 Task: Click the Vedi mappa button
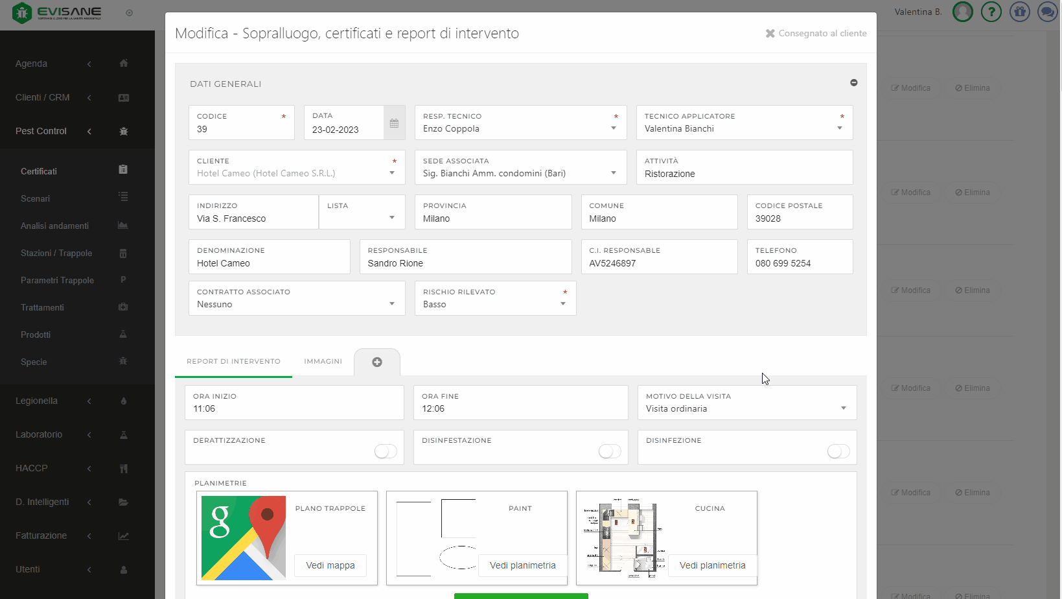(x=330, y=565)
